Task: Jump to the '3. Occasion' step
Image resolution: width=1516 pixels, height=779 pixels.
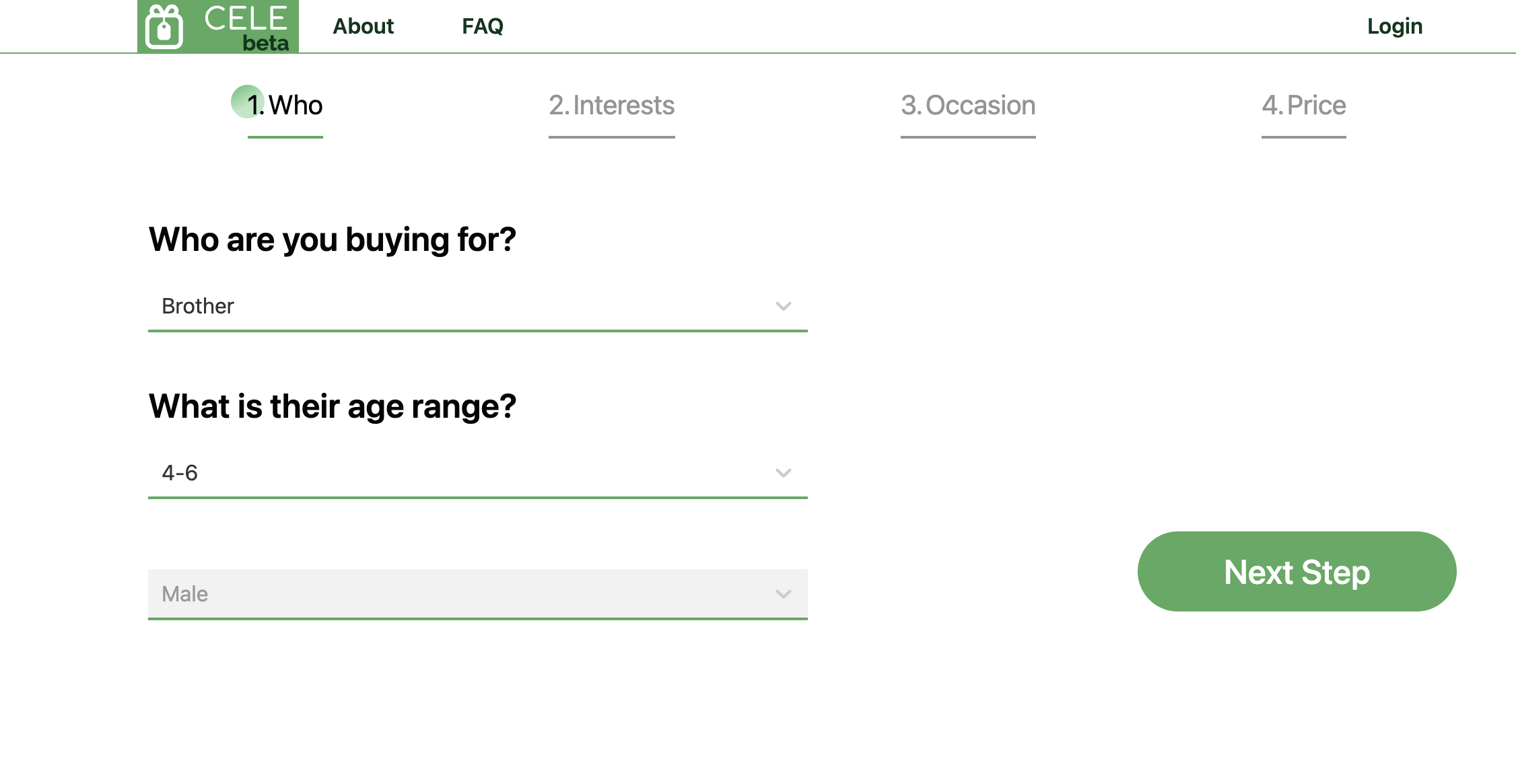Action: 968,106
